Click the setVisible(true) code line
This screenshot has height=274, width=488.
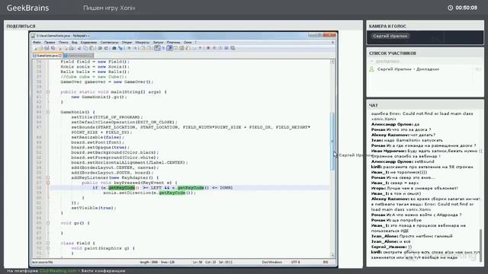click(93, 208)
